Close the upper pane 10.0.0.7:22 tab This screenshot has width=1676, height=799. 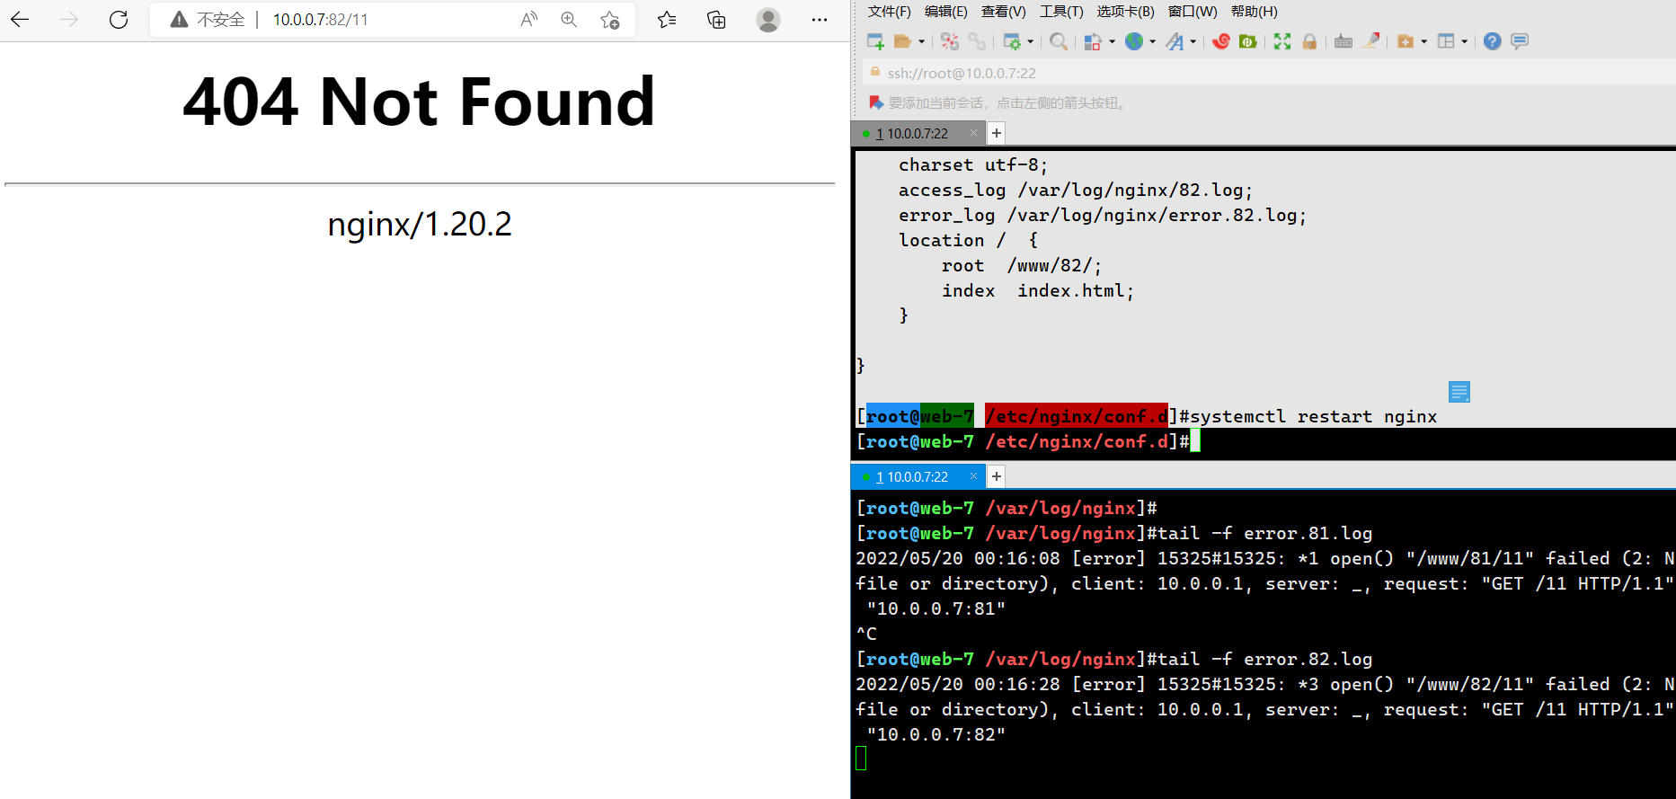[x=973, y=133]
